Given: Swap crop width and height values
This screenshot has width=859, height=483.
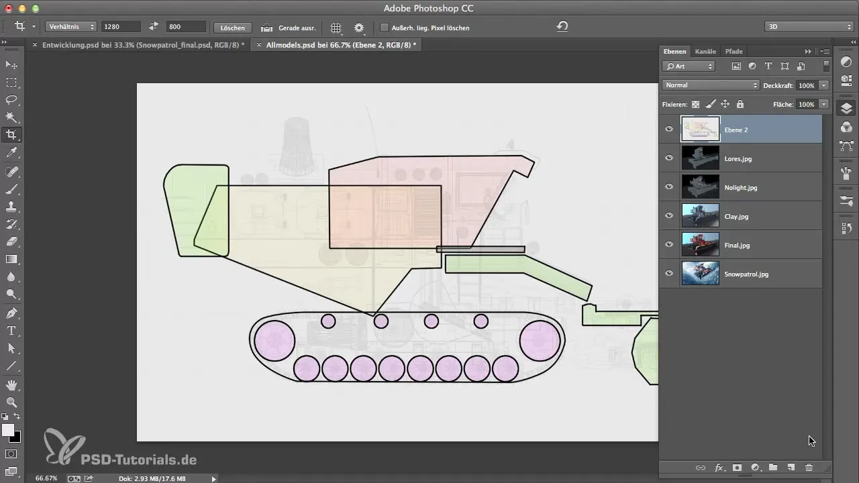Looking at the screenshot, I should (x=154, y=27).
